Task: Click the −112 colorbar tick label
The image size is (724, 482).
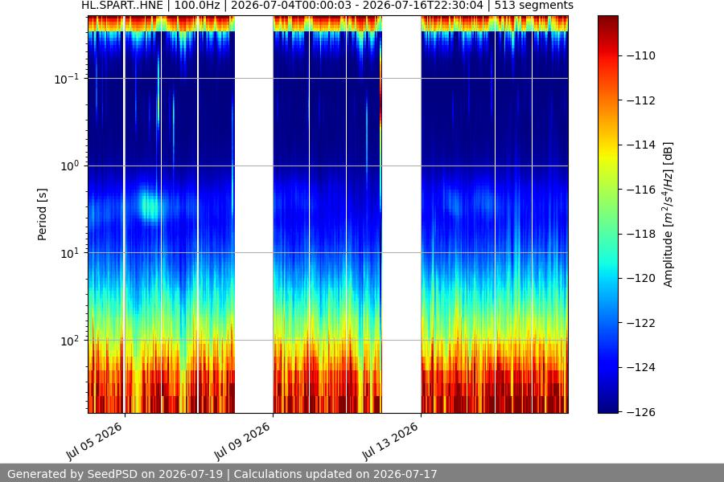Action: (x=641, y=100)
